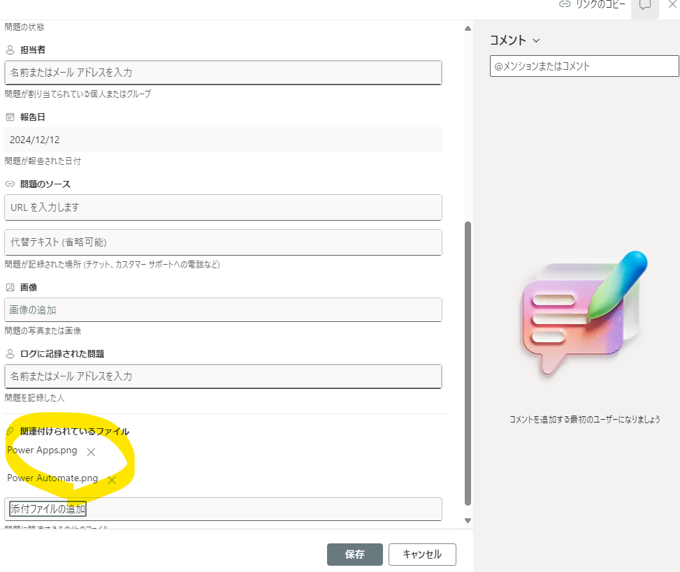Click the copy link chain icon

click(x=564, y=4)
